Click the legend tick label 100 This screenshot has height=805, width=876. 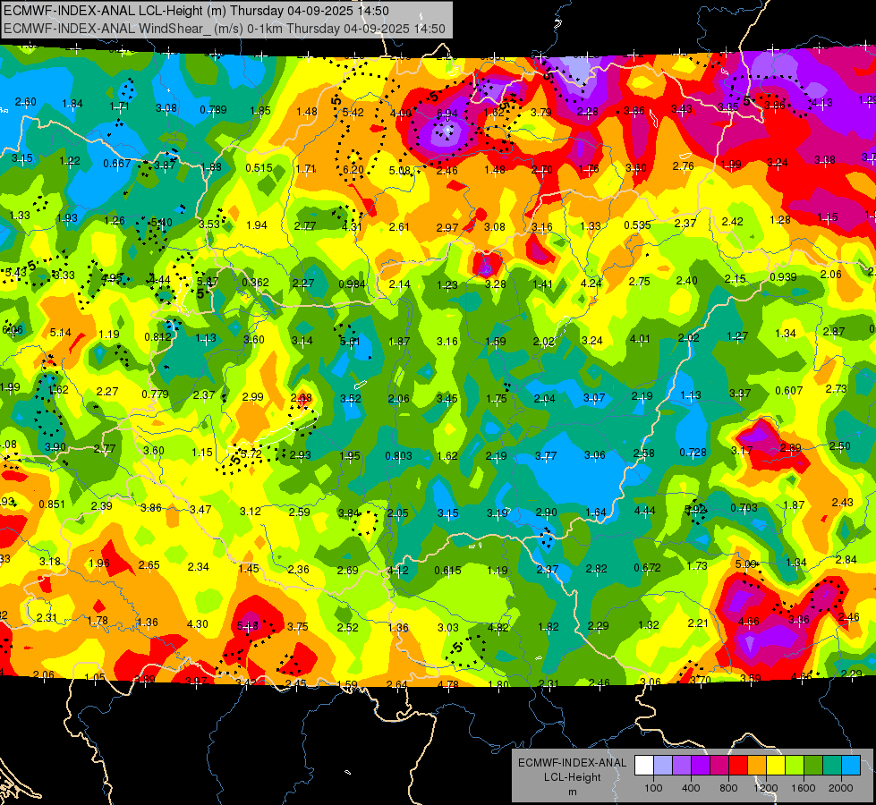(653, 788)
